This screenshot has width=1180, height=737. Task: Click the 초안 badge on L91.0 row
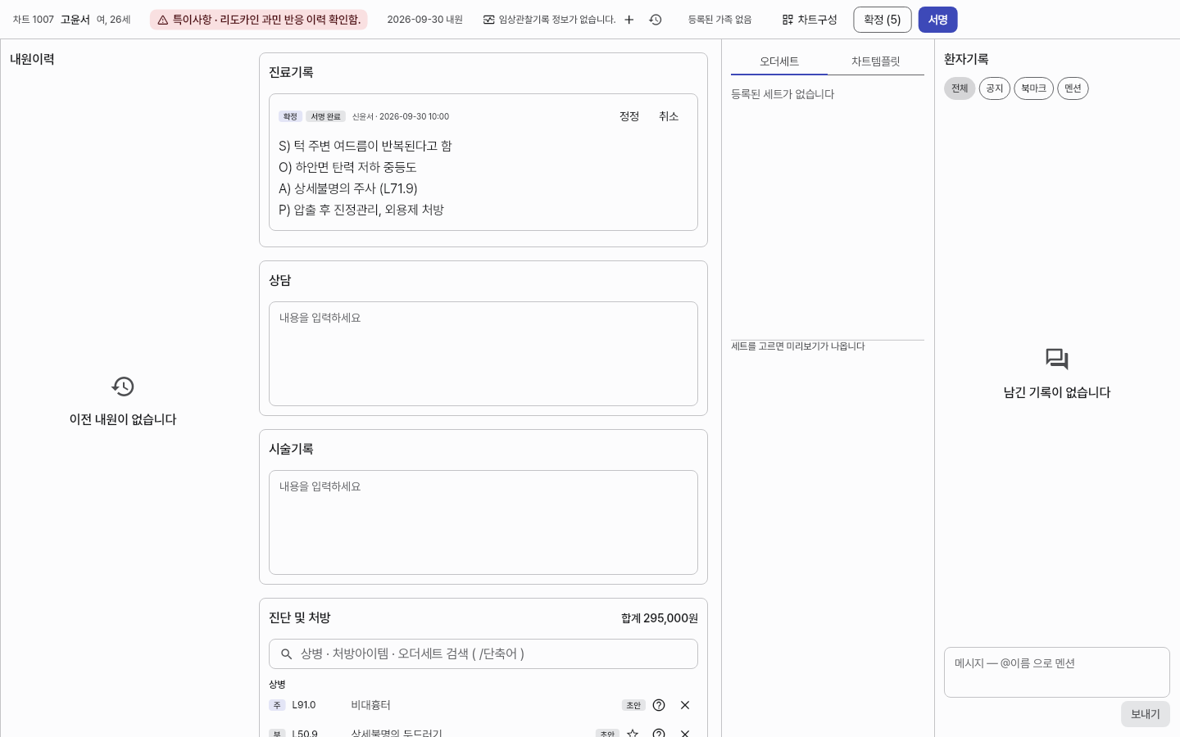click(x=633, y=705)
